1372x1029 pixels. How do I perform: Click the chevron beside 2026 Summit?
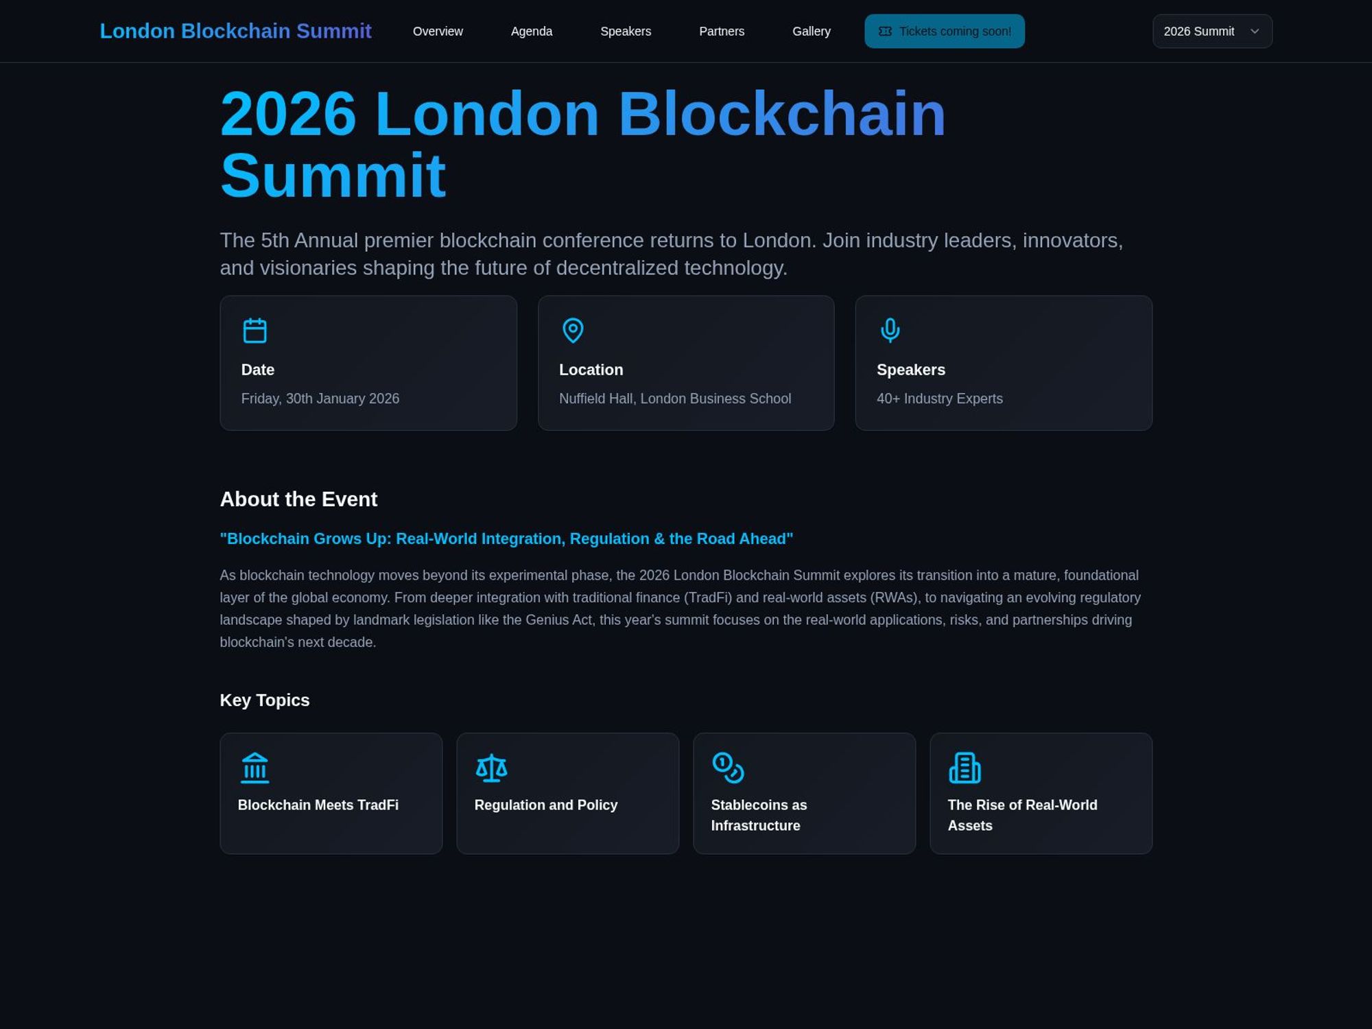1254,31
